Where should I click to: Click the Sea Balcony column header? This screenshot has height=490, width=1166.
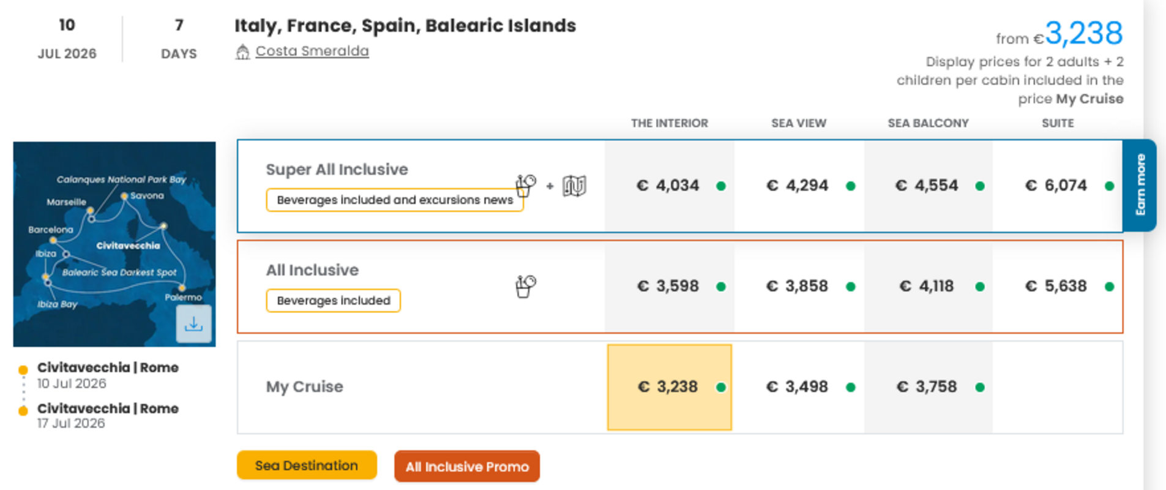[x=928, y=123]
